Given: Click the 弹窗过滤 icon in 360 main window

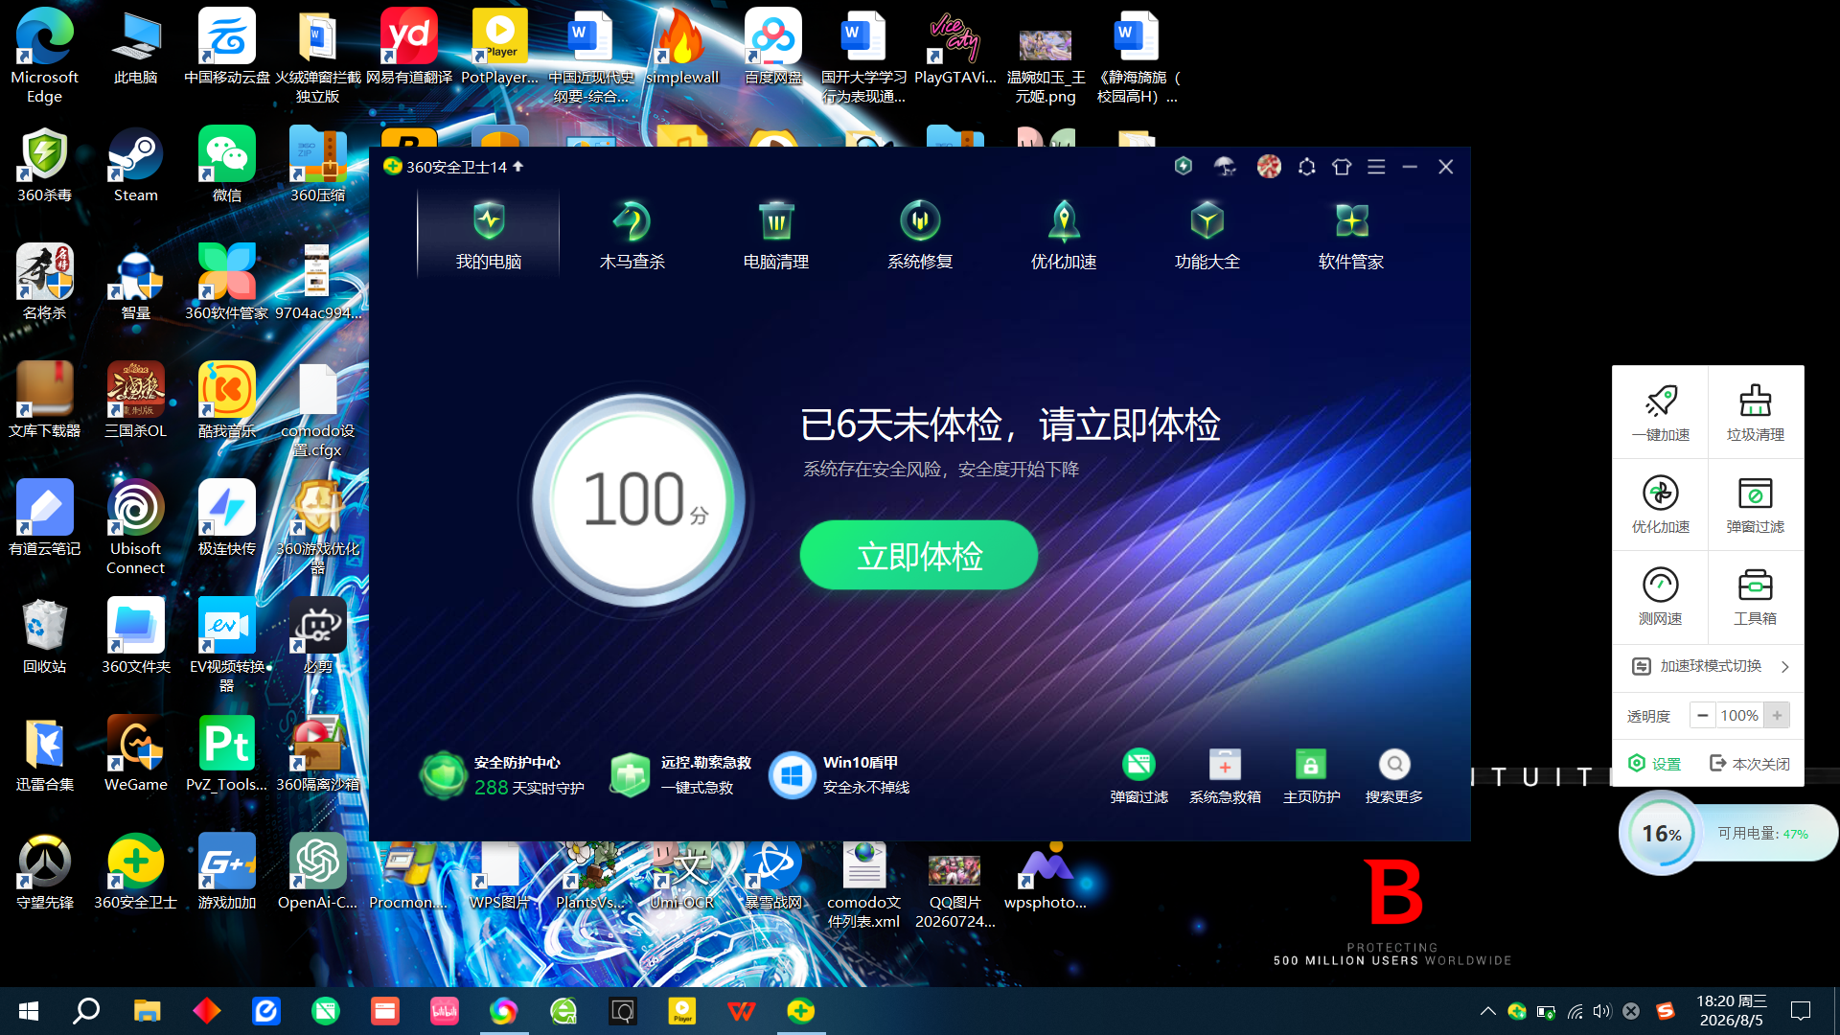Looking at the screenshot, I should pyautogui.click(x=1138, y=776).
